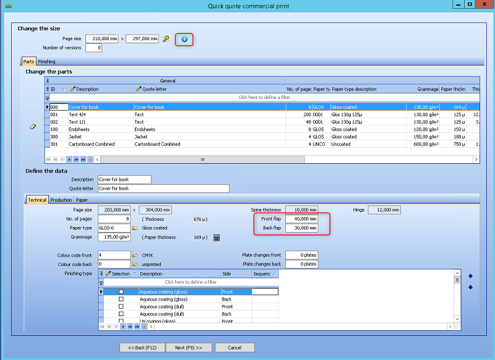Click the Paper type description column header
The height and width of the screenshot is (360, 495).
click(368, 89)
